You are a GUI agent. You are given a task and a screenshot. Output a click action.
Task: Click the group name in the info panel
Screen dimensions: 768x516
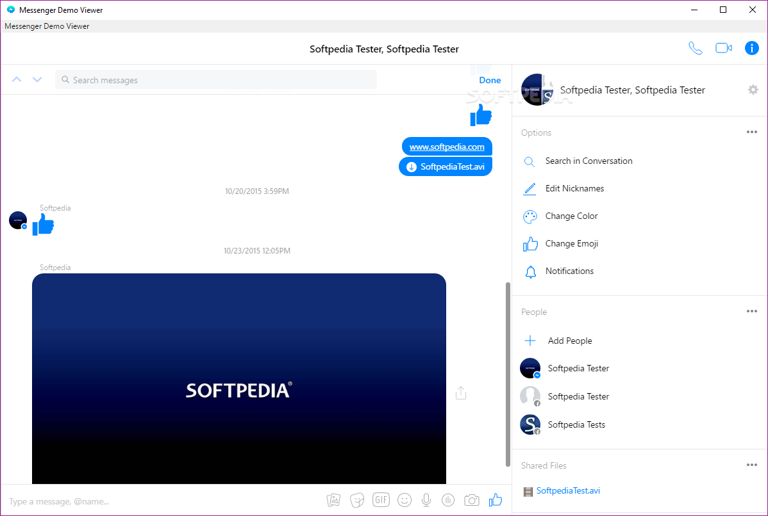[x=632, y=90]
